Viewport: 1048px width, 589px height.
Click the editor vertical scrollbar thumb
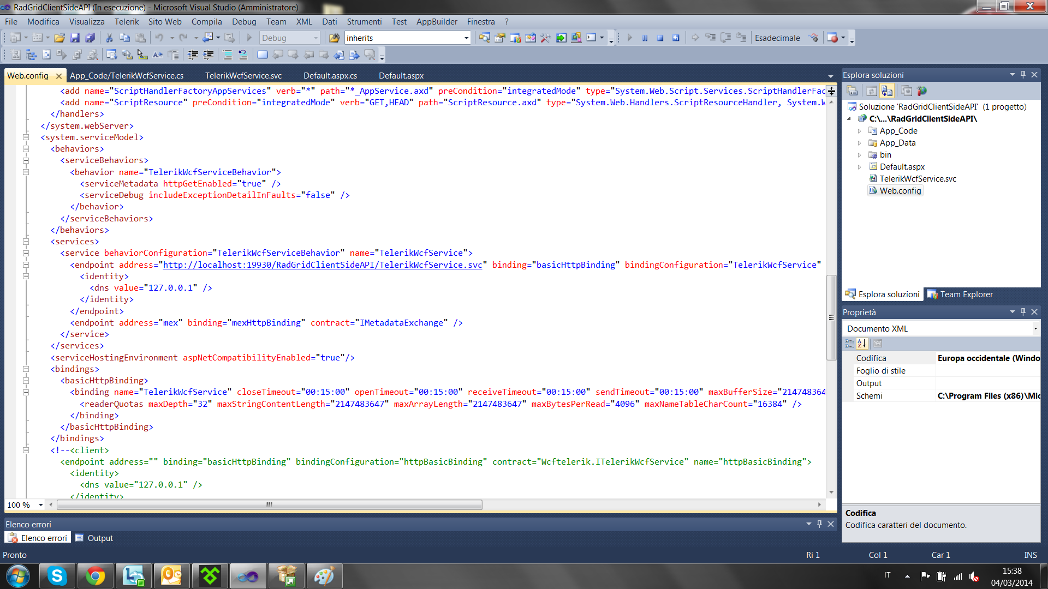831,317
